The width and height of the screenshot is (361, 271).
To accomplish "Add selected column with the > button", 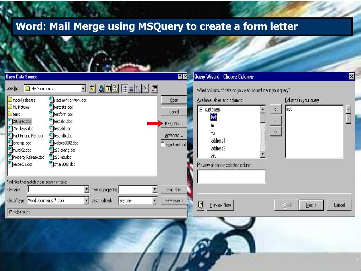I will [x=276, y=109].
